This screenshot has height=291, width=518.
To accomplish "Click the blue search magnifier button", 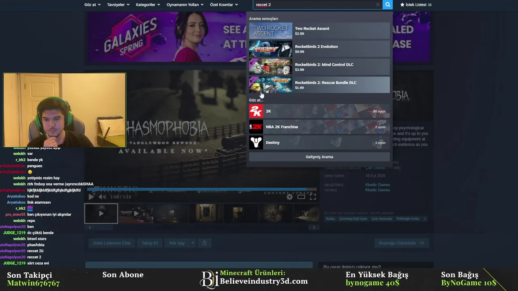I will pyautogui.click(x=388, y=4).
